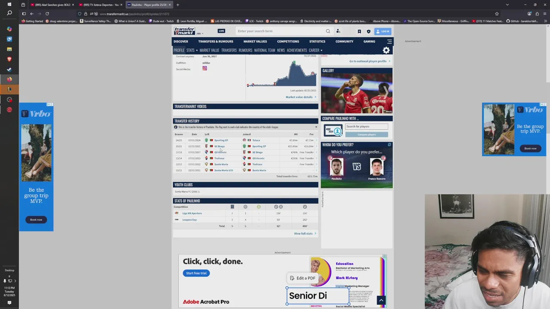
Task: Click the appearances column icon in stats
Action: tap(232, 207)
